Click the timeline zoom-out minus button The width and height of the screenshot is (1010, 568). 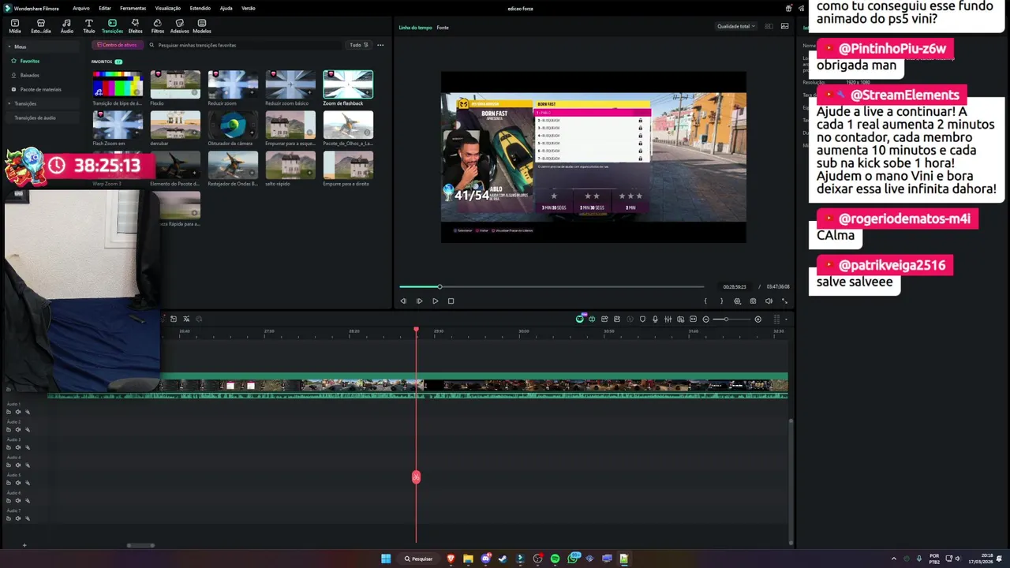[705, 319]
